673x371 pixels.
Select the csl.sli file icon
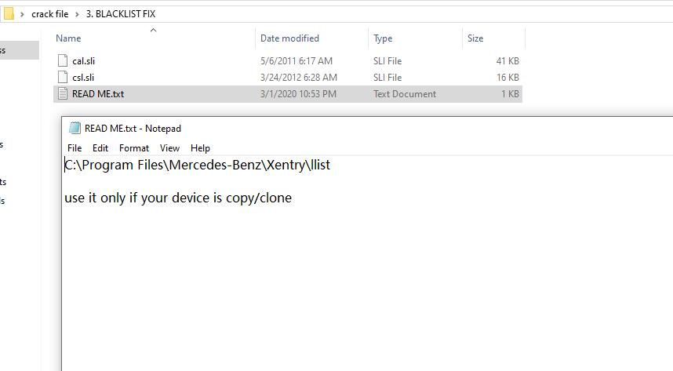(63, 78)
